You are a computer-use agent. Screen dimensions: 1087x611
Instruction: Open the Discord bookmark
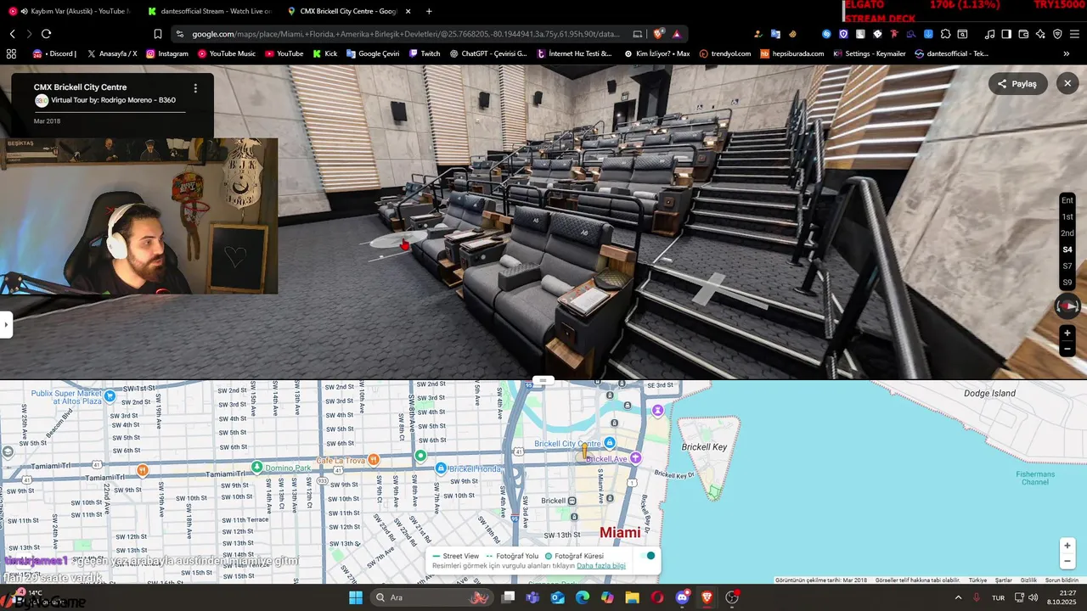[54, 53]
